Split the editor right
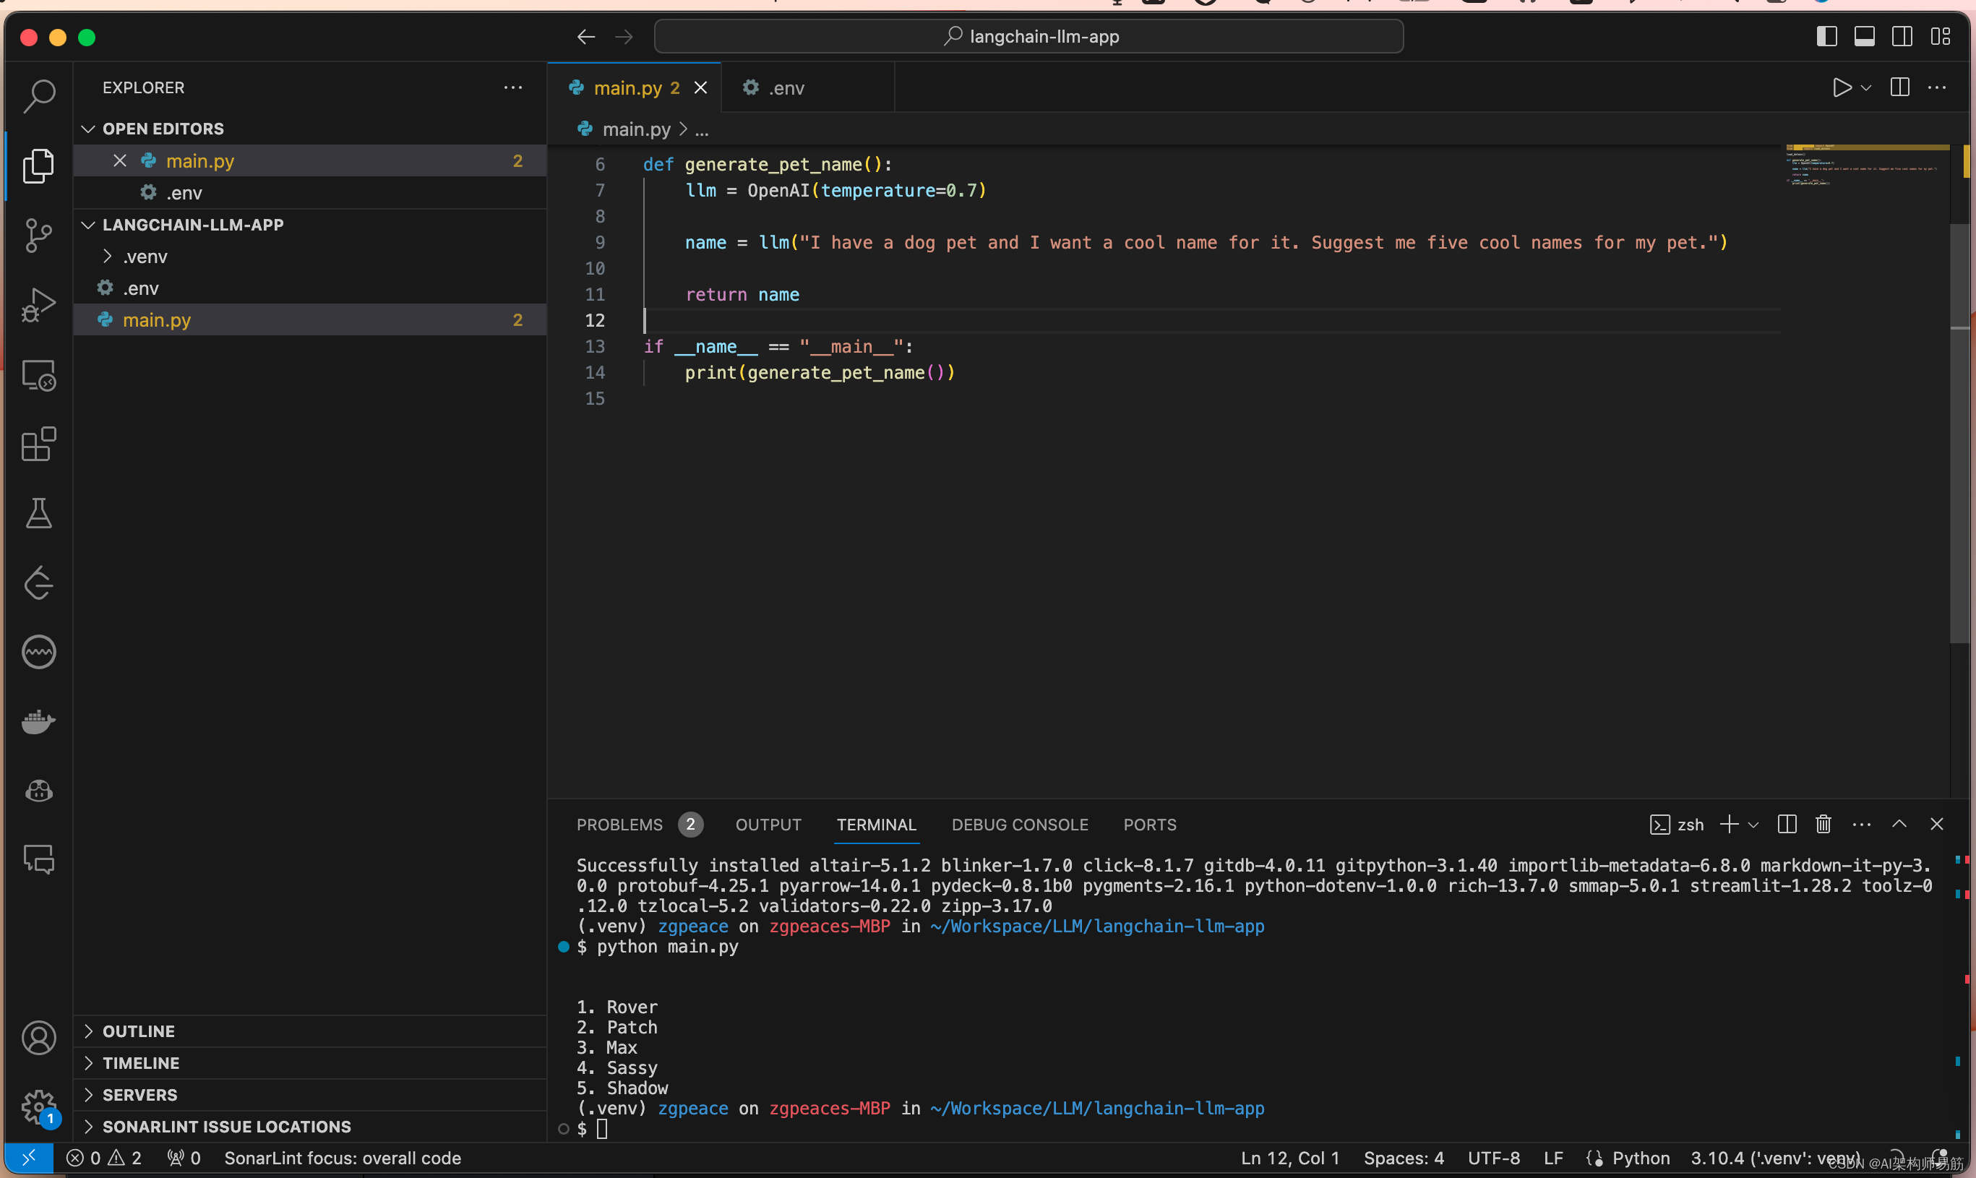 point(1900,87)
